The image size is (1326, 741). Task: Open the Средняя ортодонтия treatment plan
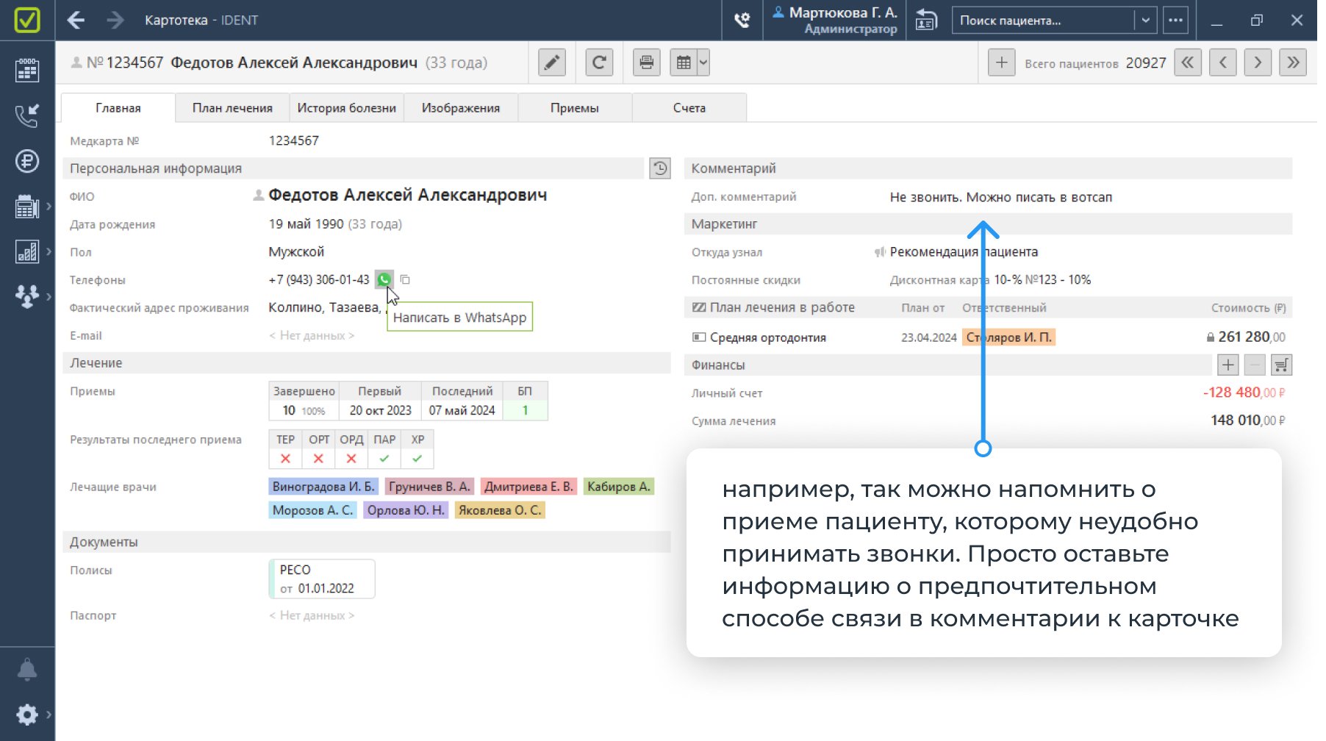[767, 337]
